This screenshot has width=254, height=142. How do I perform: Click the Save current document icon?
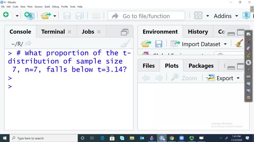coord(67,16)
